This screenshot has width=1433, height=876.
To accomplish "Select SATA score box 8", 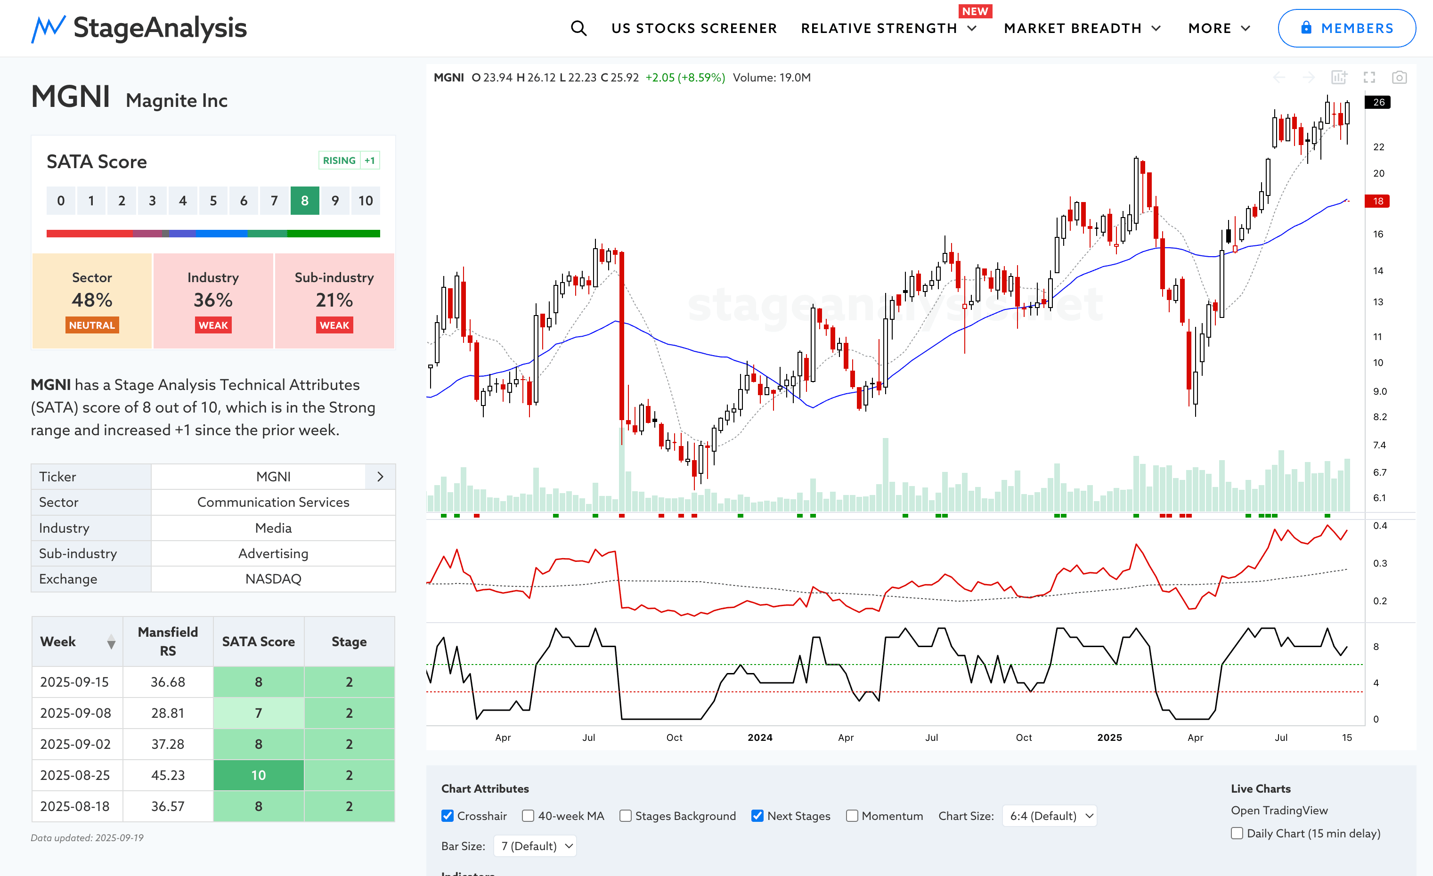I will [305, 201].
